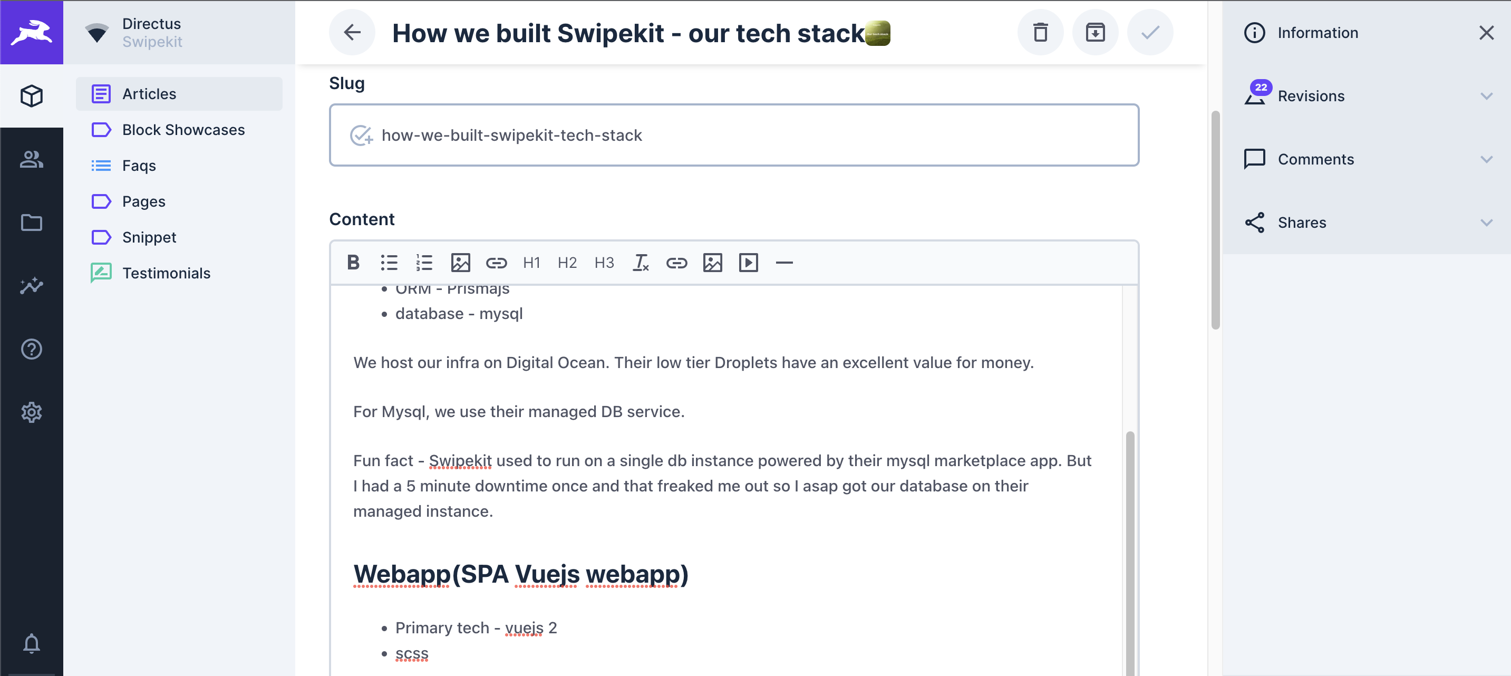Click the second image icon in toolbar

tap(713, 262)
